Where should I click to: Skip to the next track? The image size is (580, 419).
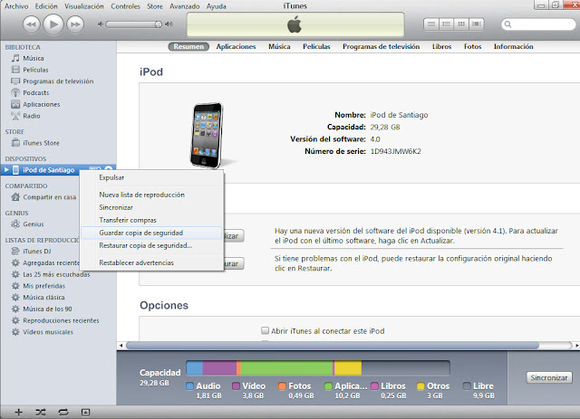(x=77, y=22)
